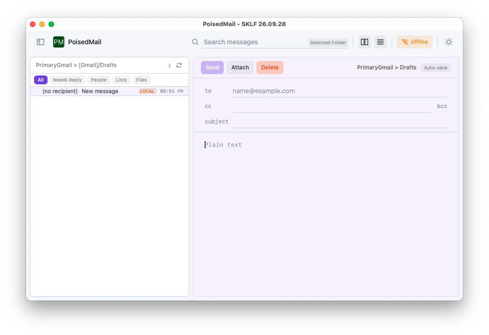Toggle the offline connection status
This screenshot has width=489, height=335.
click(414, 42)
